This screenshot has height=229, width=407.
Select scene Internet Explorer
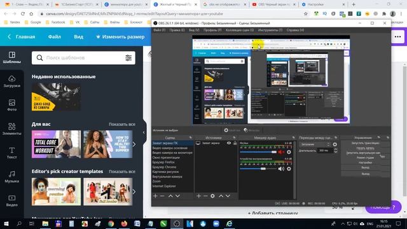point(173,186)
